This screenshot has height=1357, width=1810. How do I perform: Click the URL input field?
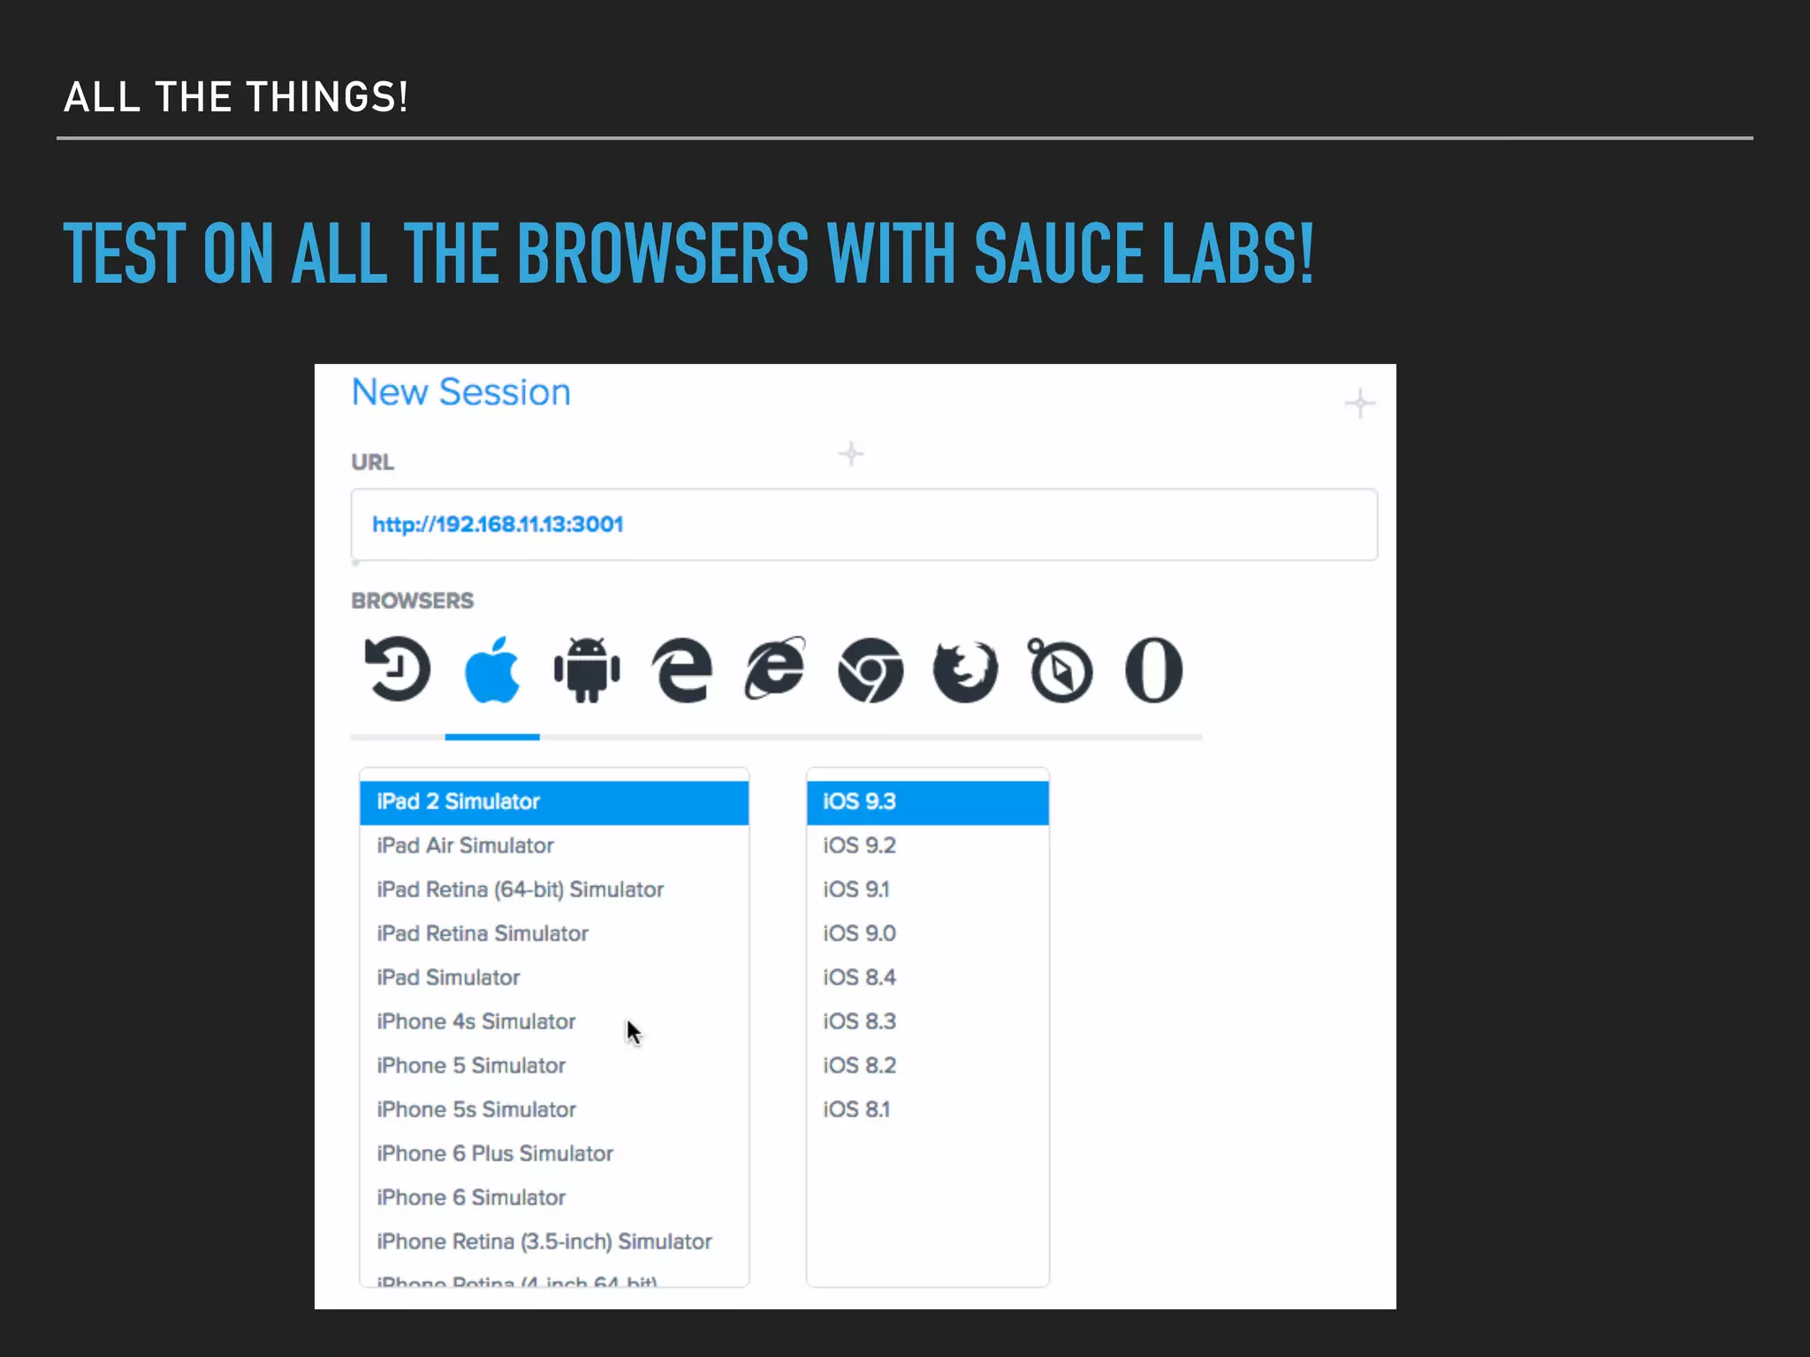tap(863, 524)
